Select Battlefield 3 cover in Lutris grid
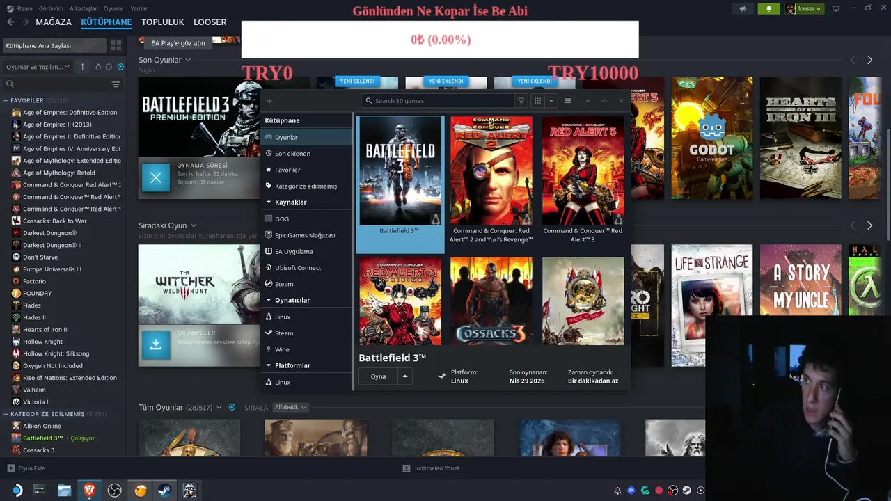Image resolution: width=891 pixels, height=501 pixels. [400, 170]
